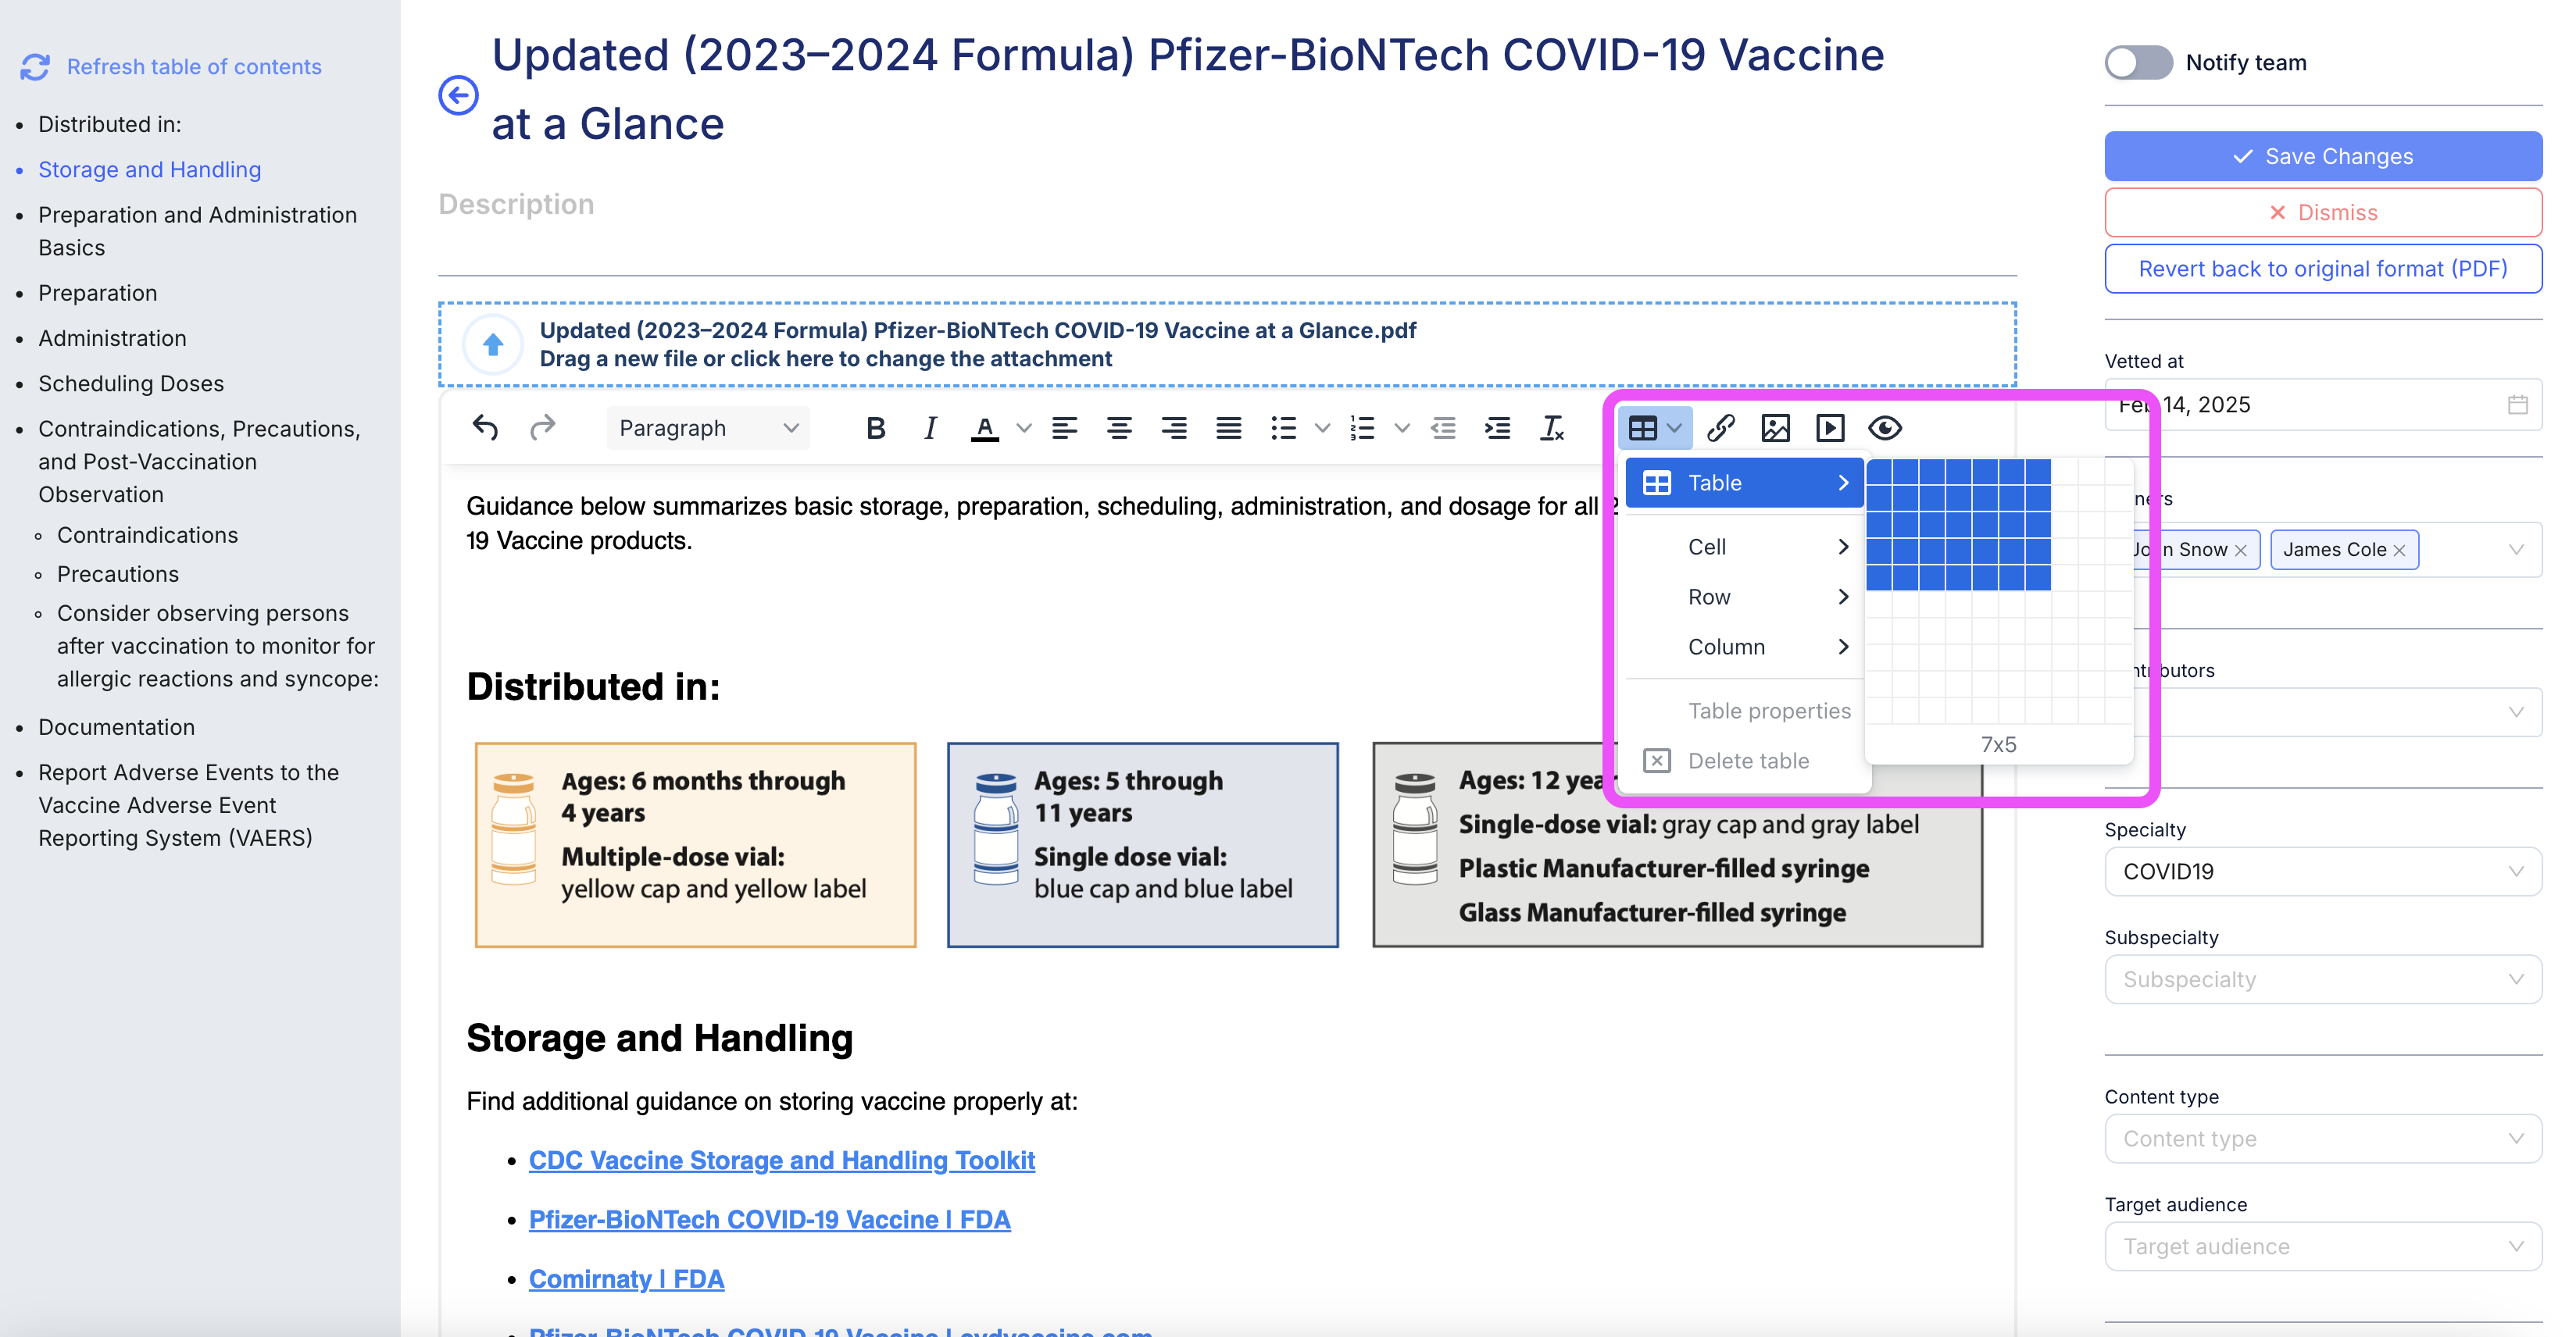Click the upload arrow attachment icon

(492, 344)
